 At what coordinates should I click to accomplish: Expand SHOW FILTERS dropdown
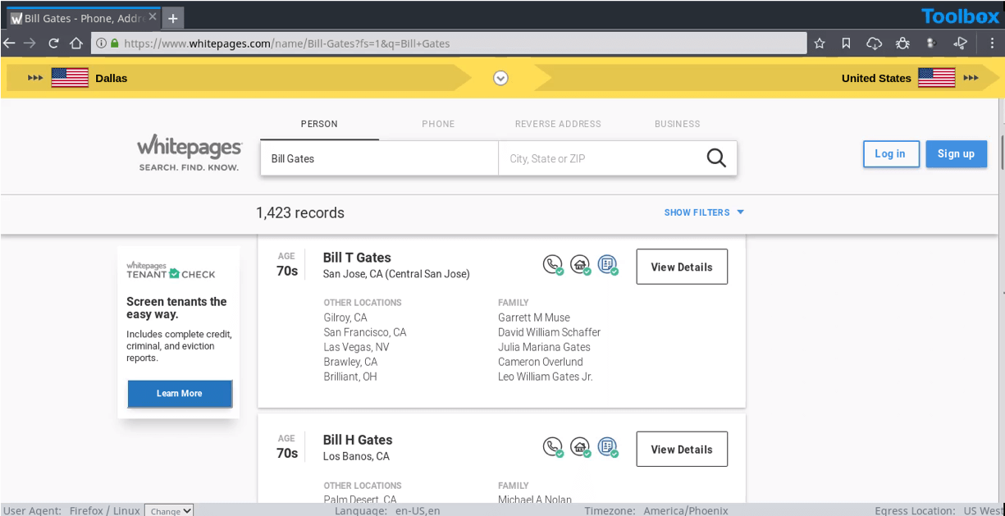tap(704, 212)
